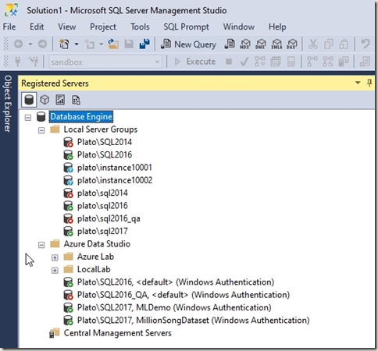378x351 pixels.
Task: Click the Cut scissors icon
Action: (313, 44)
